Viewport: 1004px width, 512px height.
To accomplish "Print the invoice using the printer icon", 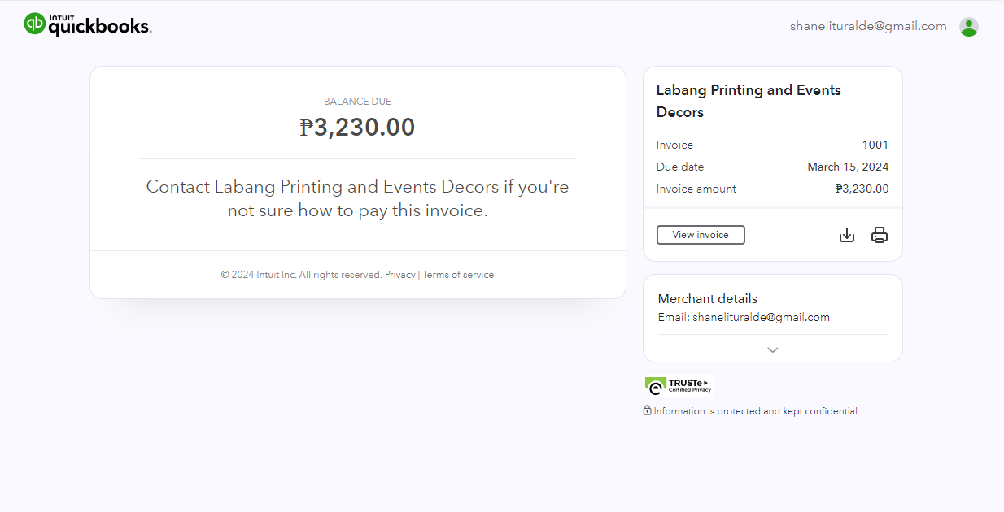I will [x=880, y=236].
